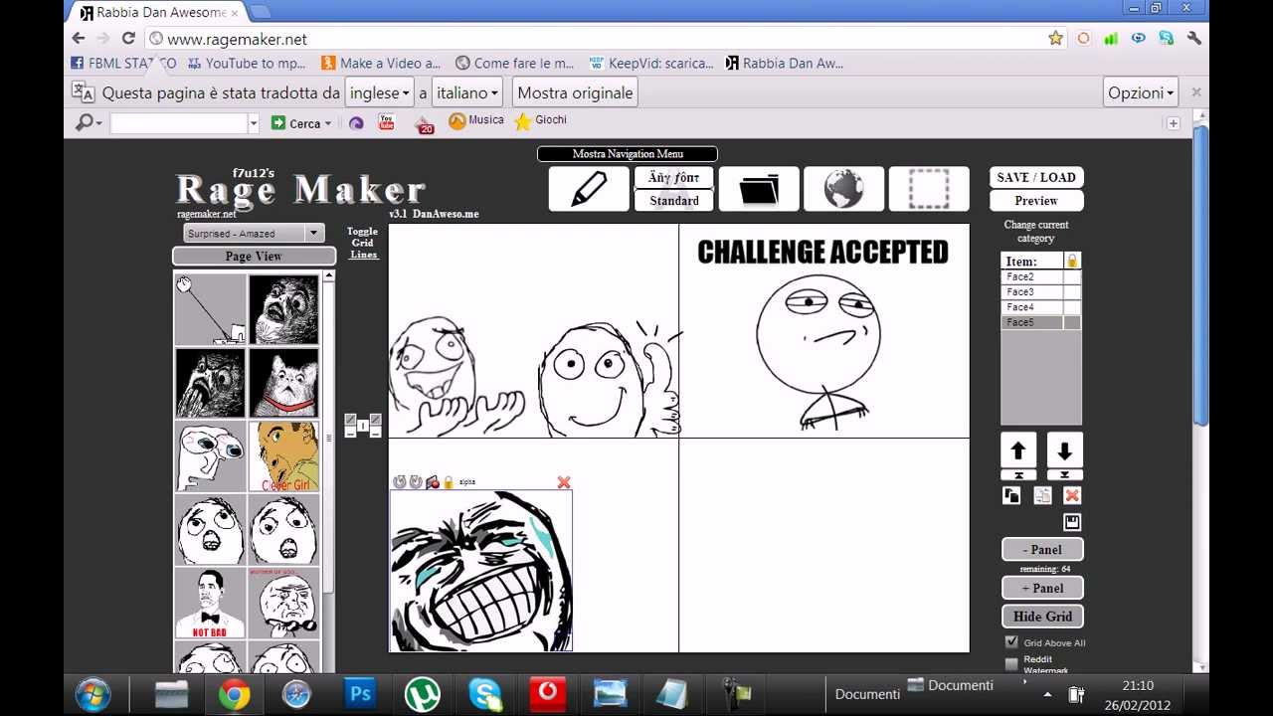1273x716 pixels.
Task: Open the inglese language dropdown
Action: click(379, 92)
